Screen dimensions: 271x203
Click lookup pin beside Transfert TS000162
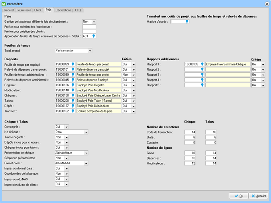(x=73, y=111)
